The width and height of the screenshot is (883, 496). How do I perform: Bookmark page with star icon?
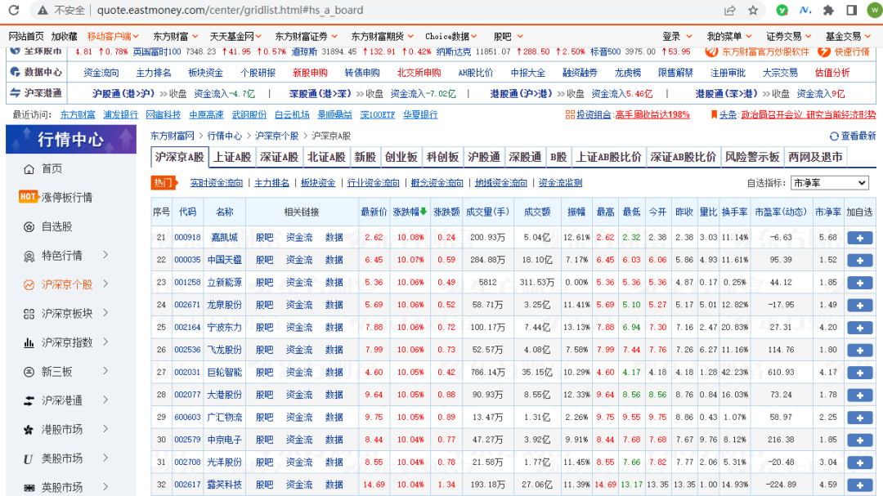click(753, 10)
